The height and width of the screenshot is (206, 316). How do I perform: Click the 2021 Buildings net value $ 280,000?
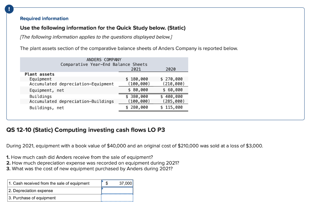tap(137, 107)
